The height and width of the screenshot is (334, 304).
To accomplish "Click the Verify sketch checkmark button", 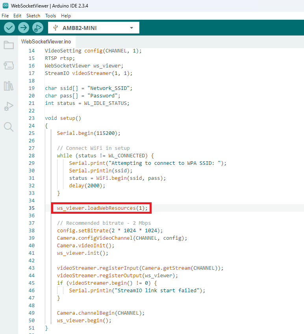I will point(9,28).
